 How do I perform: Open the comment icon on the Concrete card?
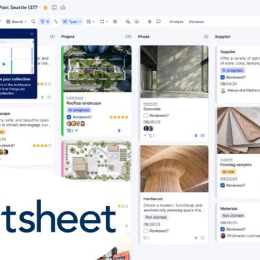[x=203, y=135]
